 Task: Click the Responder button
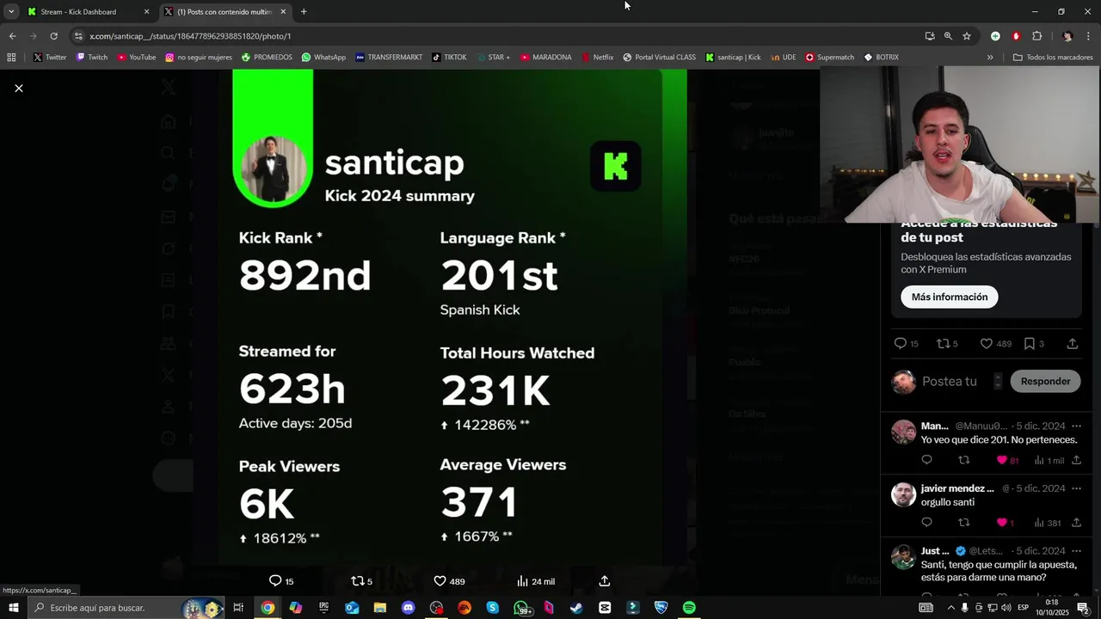1045,382
